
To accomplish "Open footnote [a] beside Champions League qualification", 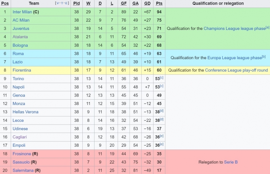I will pos(267,27).
